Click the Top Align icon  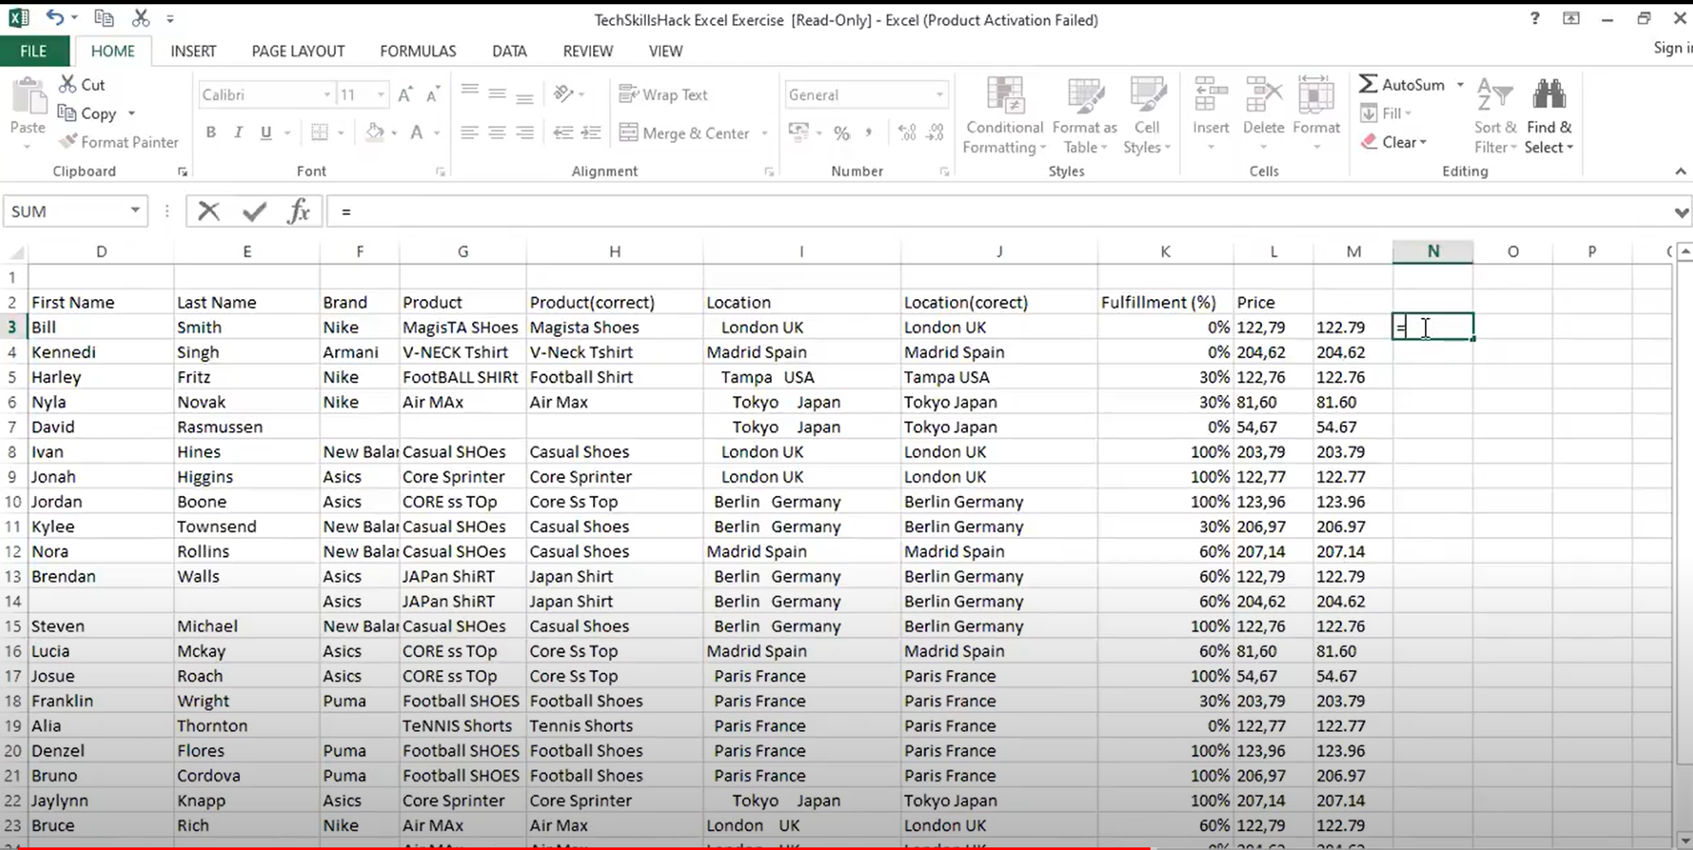point(470,91)
